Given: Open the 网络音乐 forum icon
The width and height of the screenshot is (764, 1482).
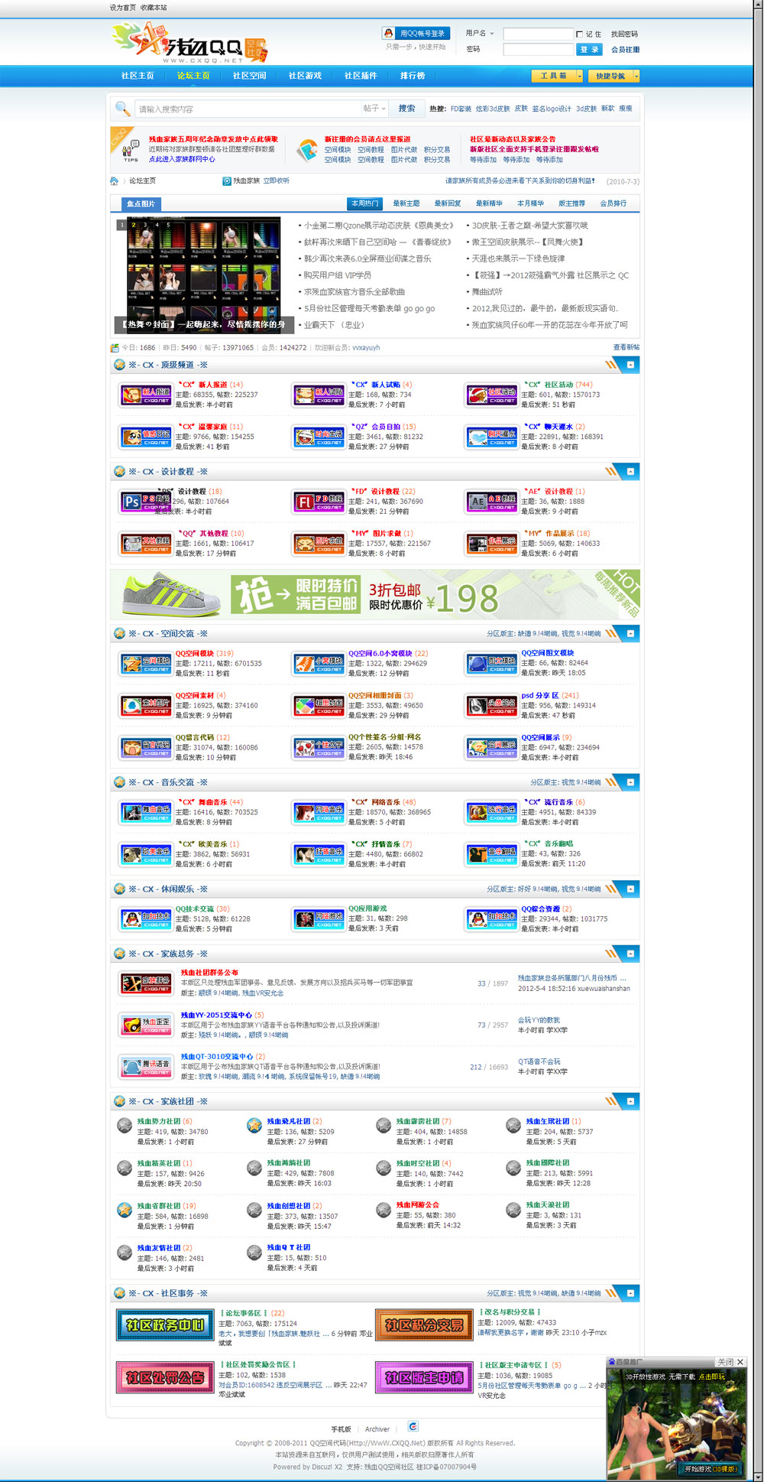Looking at the screenshot, I should (319, 812).
